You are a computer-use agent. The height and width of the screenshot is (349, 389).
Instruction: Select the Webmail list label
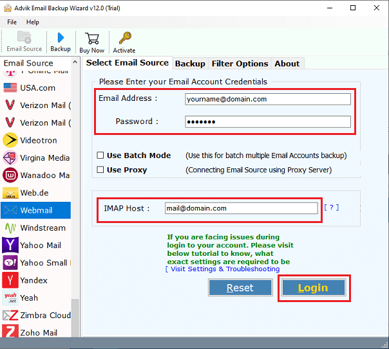click(36, 210)
